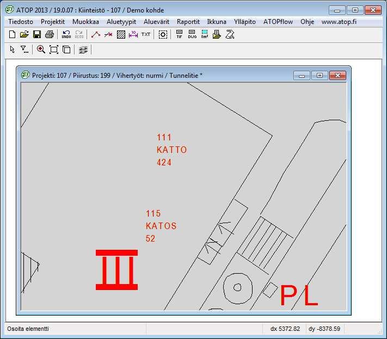Select the hatched area fill tool

pos(121,34)
